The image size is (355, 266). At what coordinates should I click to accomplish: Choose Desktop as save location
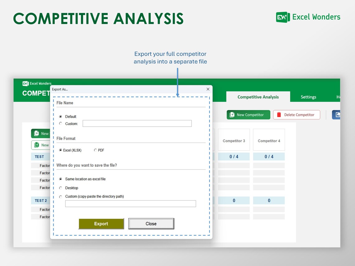[x=61, y=188]
